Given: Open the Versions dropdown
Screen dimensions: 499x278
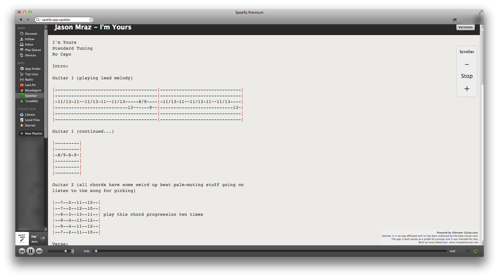Looking at the screenshot, I should [465, 27].
